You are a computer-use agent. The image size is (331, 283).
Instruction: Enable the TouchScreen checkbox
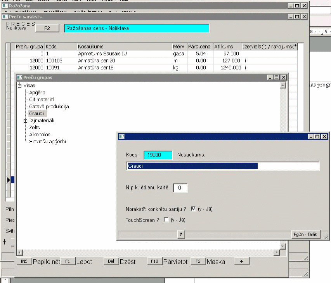coord(166,220)
